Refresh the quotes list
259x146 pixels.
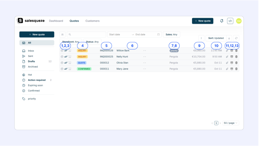coord(236,38)
